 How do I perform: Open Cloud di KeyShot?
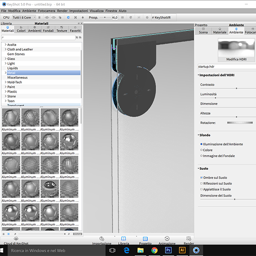pyautogui.click(x=16, y=241)
